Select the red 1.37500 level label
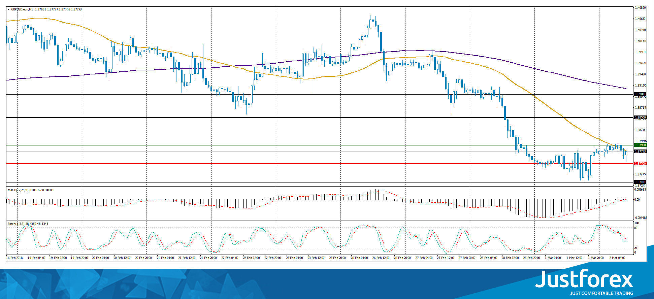This screenshot has height=299, width=654. pyautogui.click(x=640, y=164)
